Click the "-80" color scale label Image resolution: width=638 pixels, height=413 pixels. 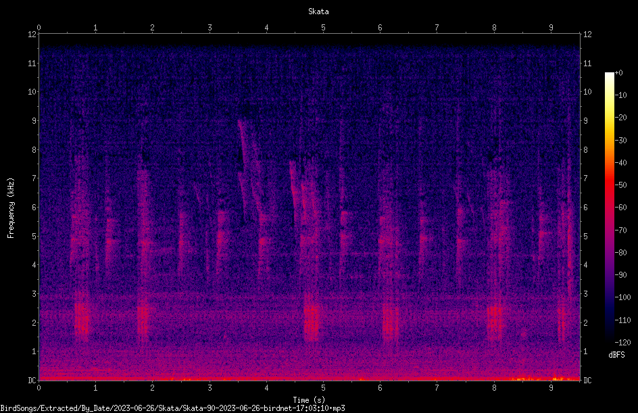pos(620,253)
